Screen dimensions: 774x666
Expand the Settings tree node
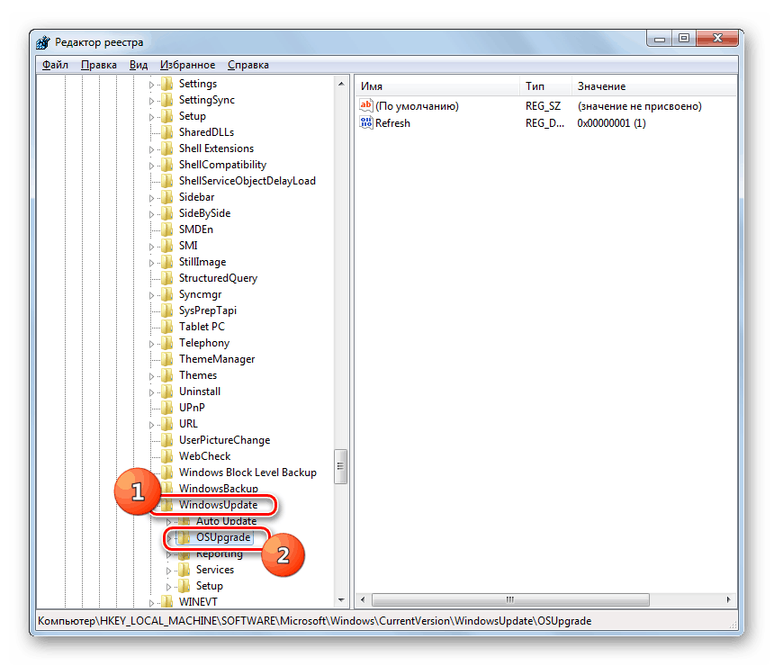(151, 85)
